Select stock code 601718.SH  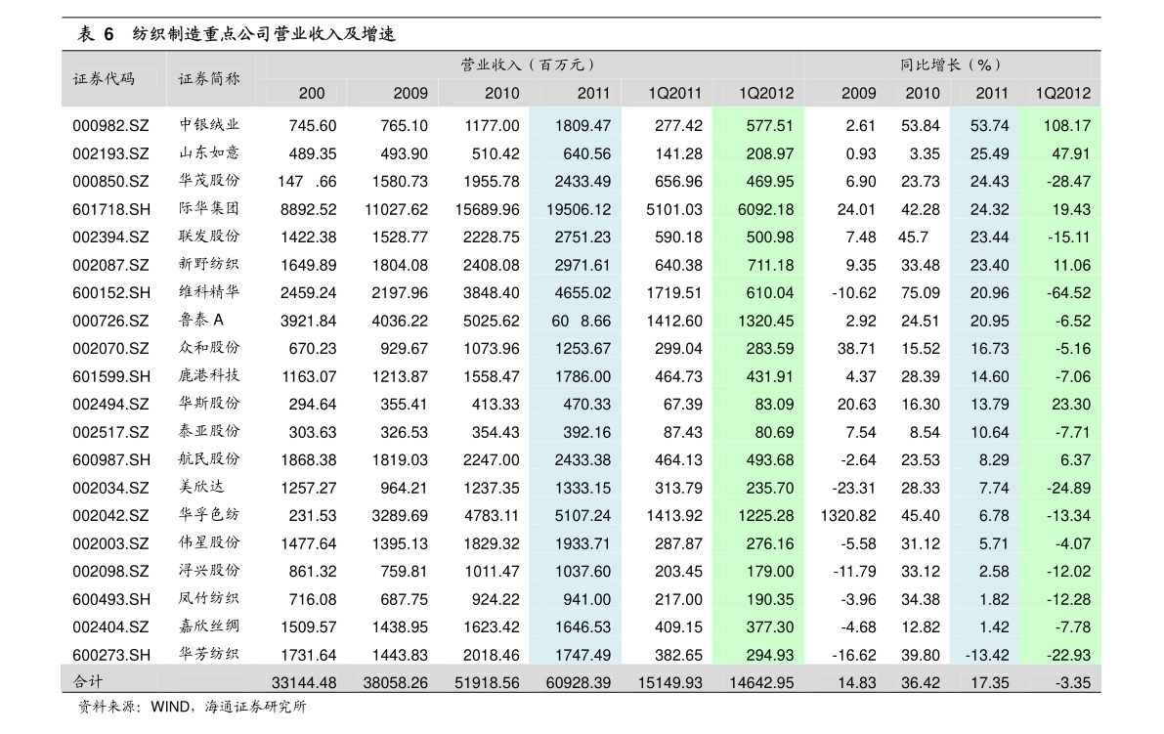click(111, 209)
